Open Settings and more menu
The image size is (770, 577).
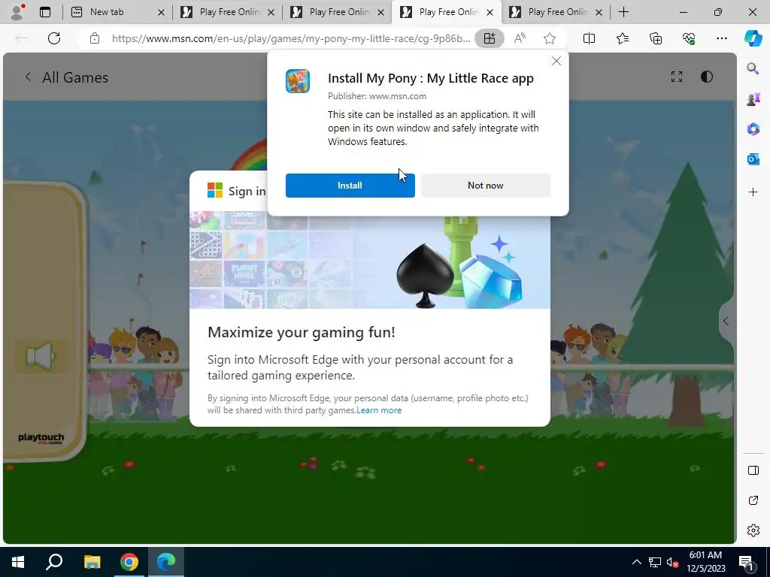[721, 38]
